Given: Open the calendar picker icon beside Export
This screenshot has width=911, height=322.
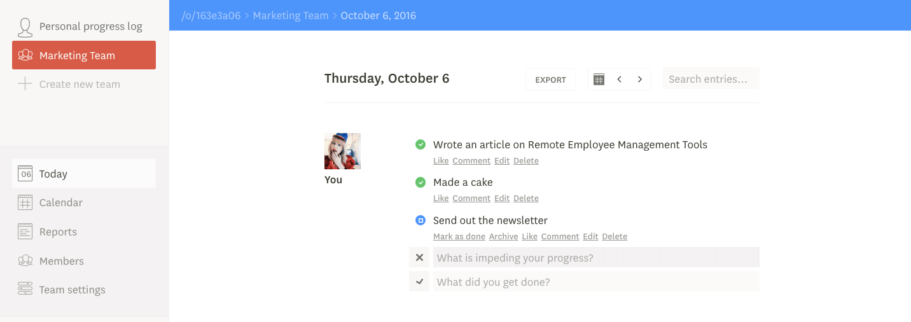Looking at the screenshot, I should 599,80.
